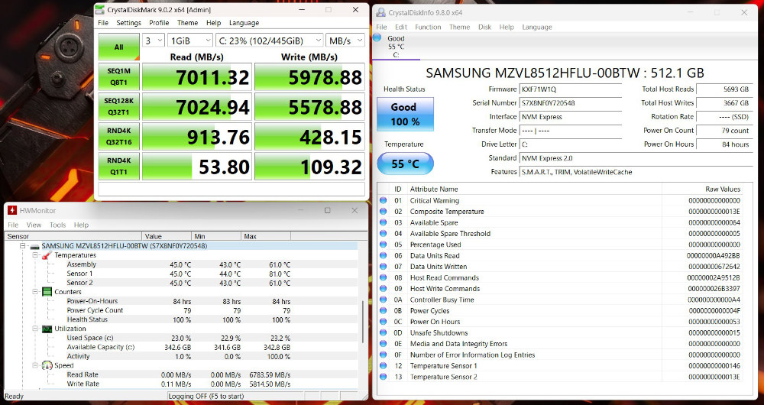Image resolution: width=764 pixels, height=405 pixels.
Task: Click the Attribute Name column header
Action: point(535,189)
